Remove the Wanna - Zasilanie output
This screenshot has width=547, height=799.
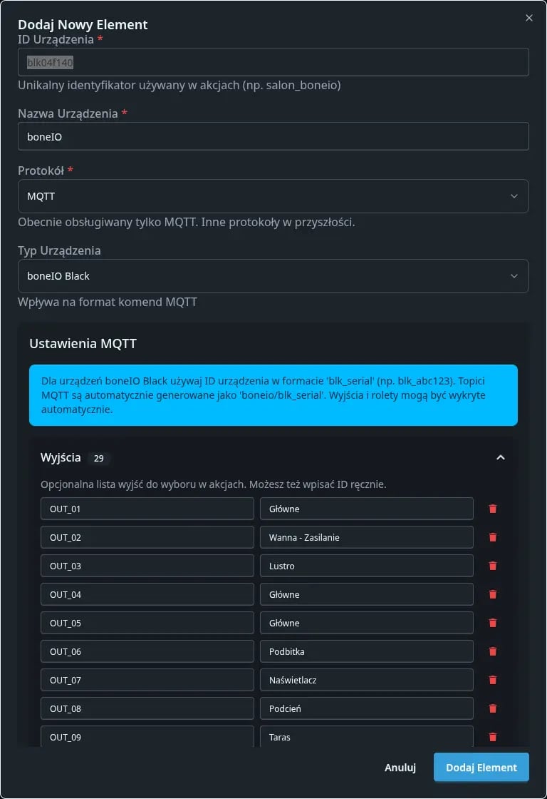492,536
